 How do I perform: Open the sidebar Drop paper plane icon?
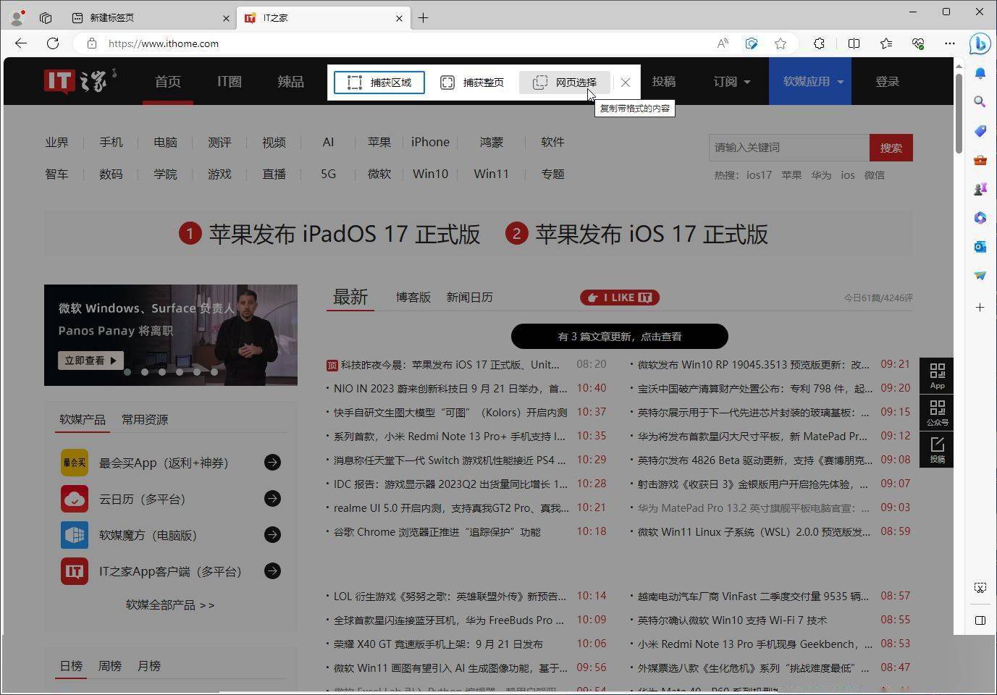(980, 276)
